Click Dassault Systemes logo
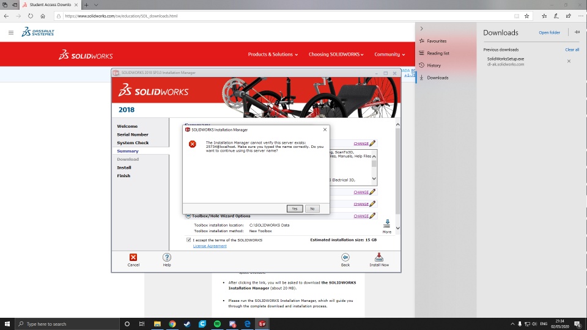This screenshot has height=330, width=587. pos(38,32)
